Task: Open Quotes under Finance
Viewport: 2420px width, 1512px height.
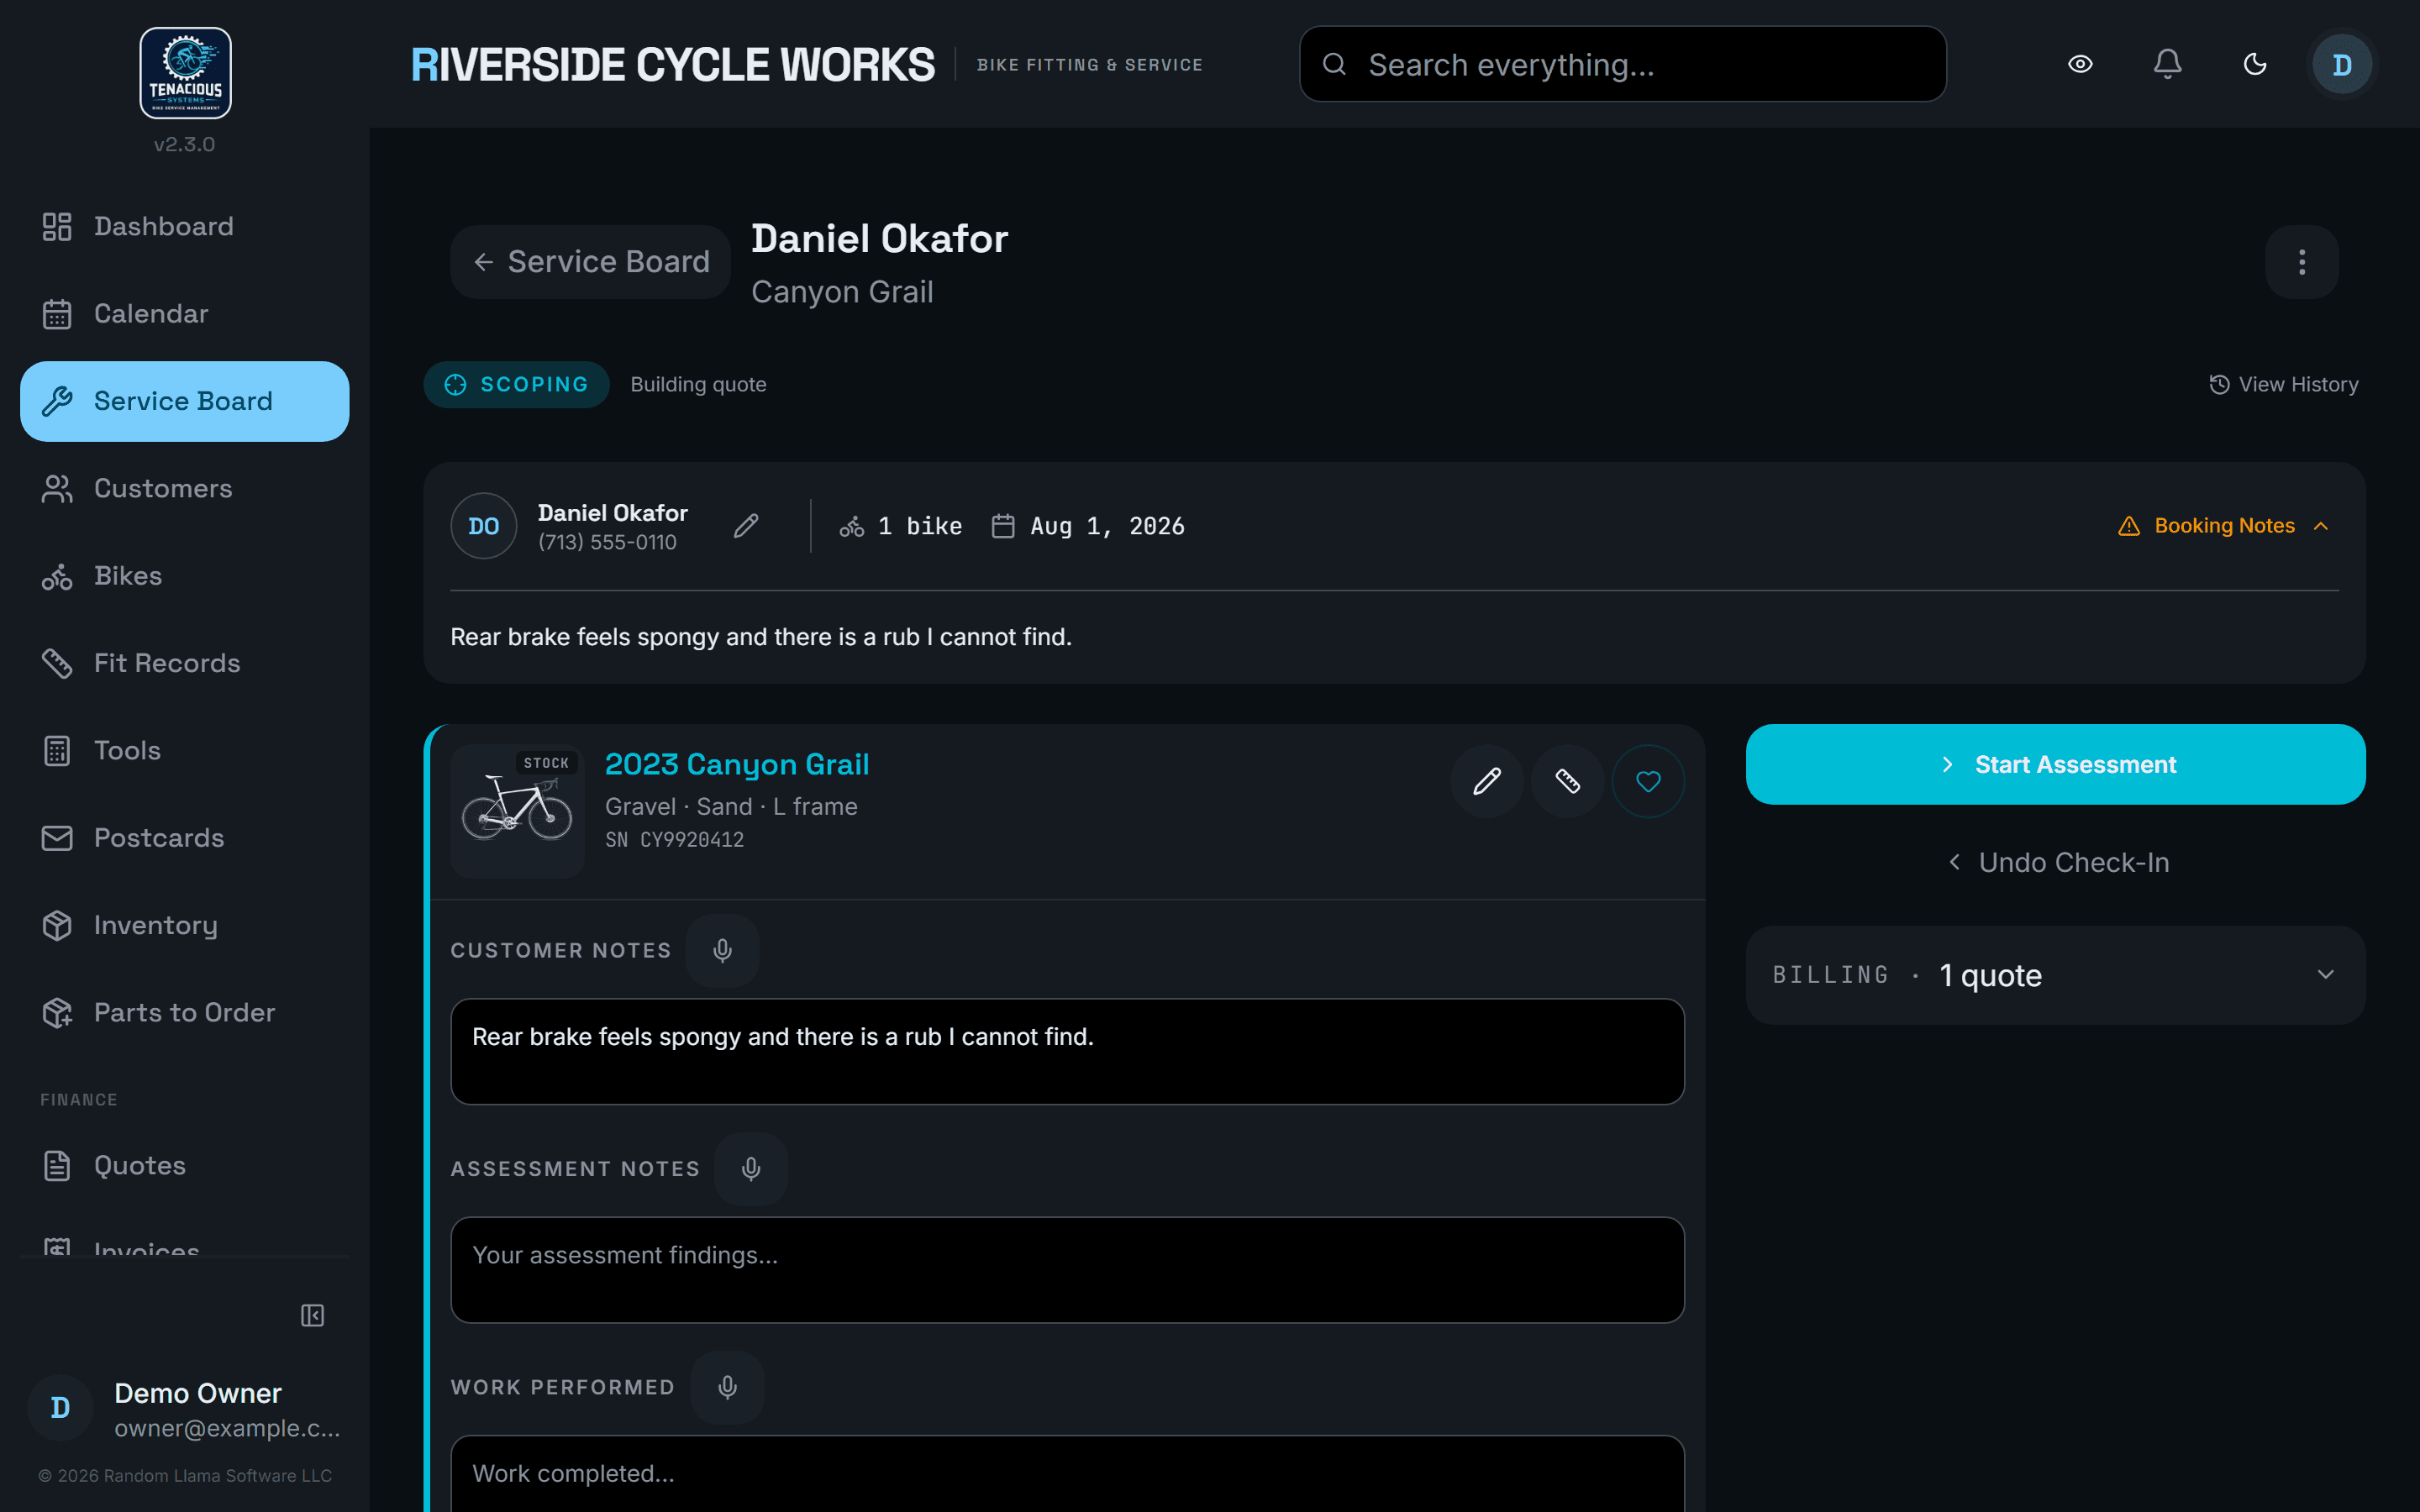Action: (x=185, y=1165)
